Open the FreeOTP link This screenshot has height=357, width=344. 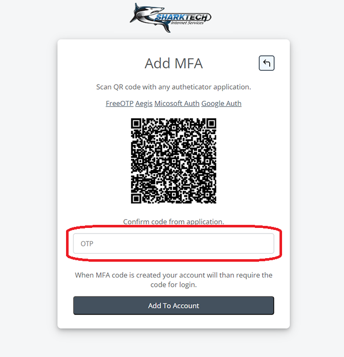coord(120,103)
